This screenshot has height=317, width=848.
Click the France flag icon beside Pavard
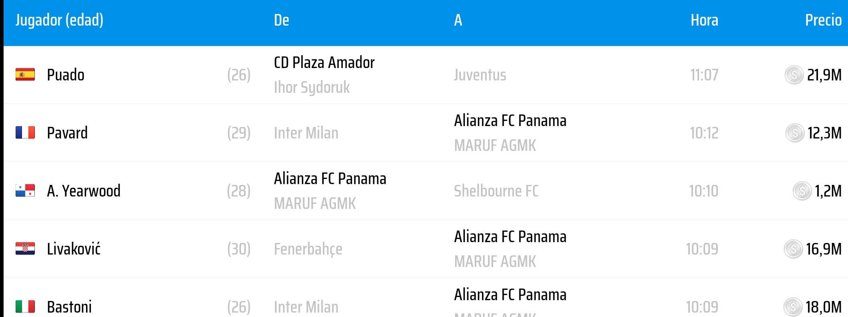coord(25,133)
